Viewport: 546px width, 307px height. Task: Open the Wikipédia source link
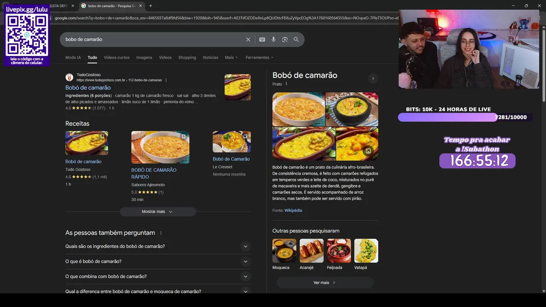click(x=293, y=211)
